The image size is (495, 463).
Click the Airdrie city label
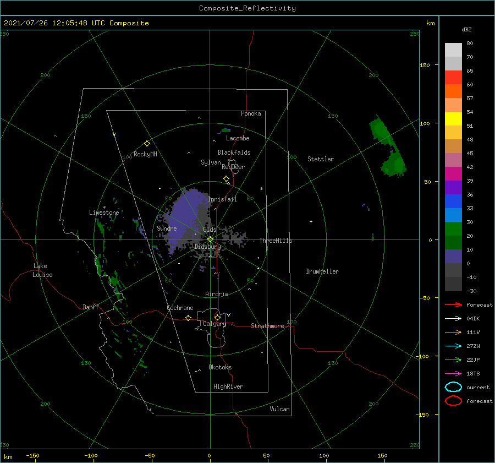pos(217,294)
